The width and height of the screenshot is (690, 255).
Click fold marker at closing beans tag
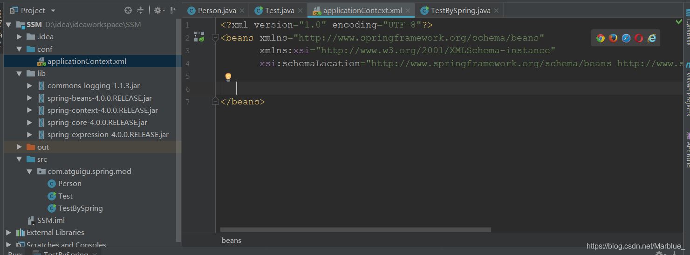pos(215,101)
